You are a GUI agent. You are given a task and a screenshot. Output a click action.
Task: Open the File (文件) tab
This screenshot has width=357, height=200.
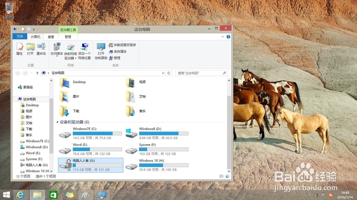click(20, 36)
